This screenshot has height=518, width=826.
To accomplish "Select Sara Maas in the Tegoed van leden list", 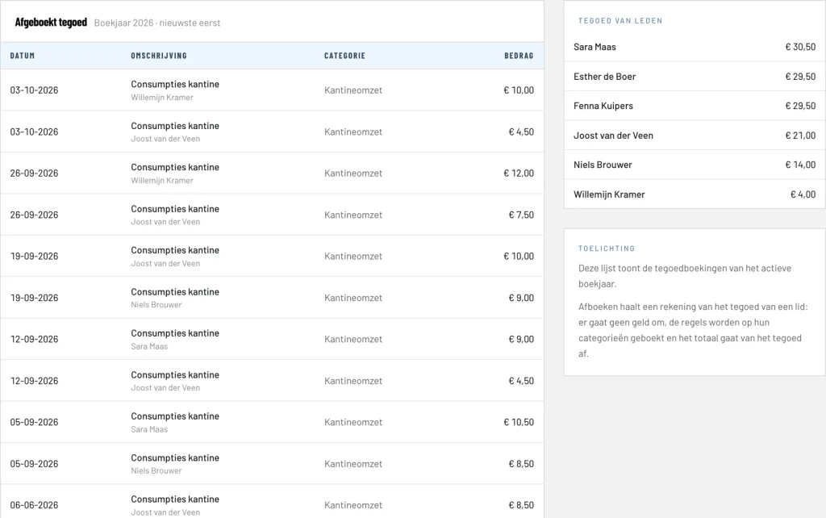I will [x=594, y=47].
